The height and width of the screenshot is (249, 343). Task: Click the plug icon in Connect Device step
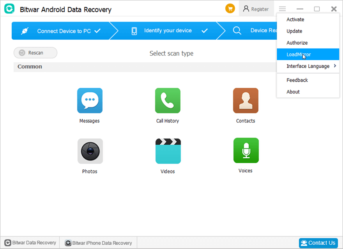point(25,31)
